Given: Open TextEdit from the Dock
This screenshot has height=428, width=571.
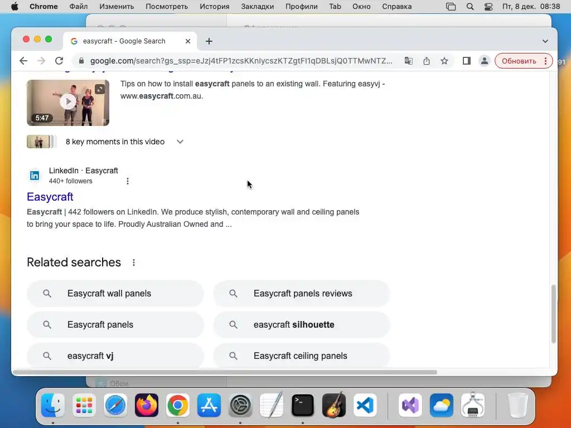Looking at the screenshot, I should click(x=272, y=405).
